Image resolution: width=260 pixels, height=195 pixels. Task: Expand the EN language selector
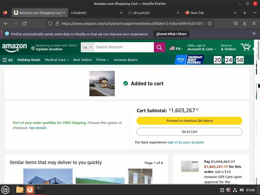click(176, 48)
